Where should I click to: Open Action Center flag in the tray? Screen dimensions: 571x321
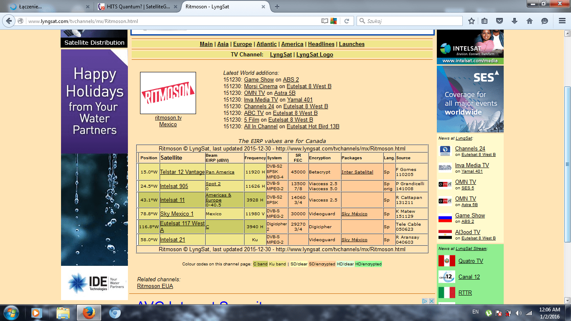click(498, 313)
